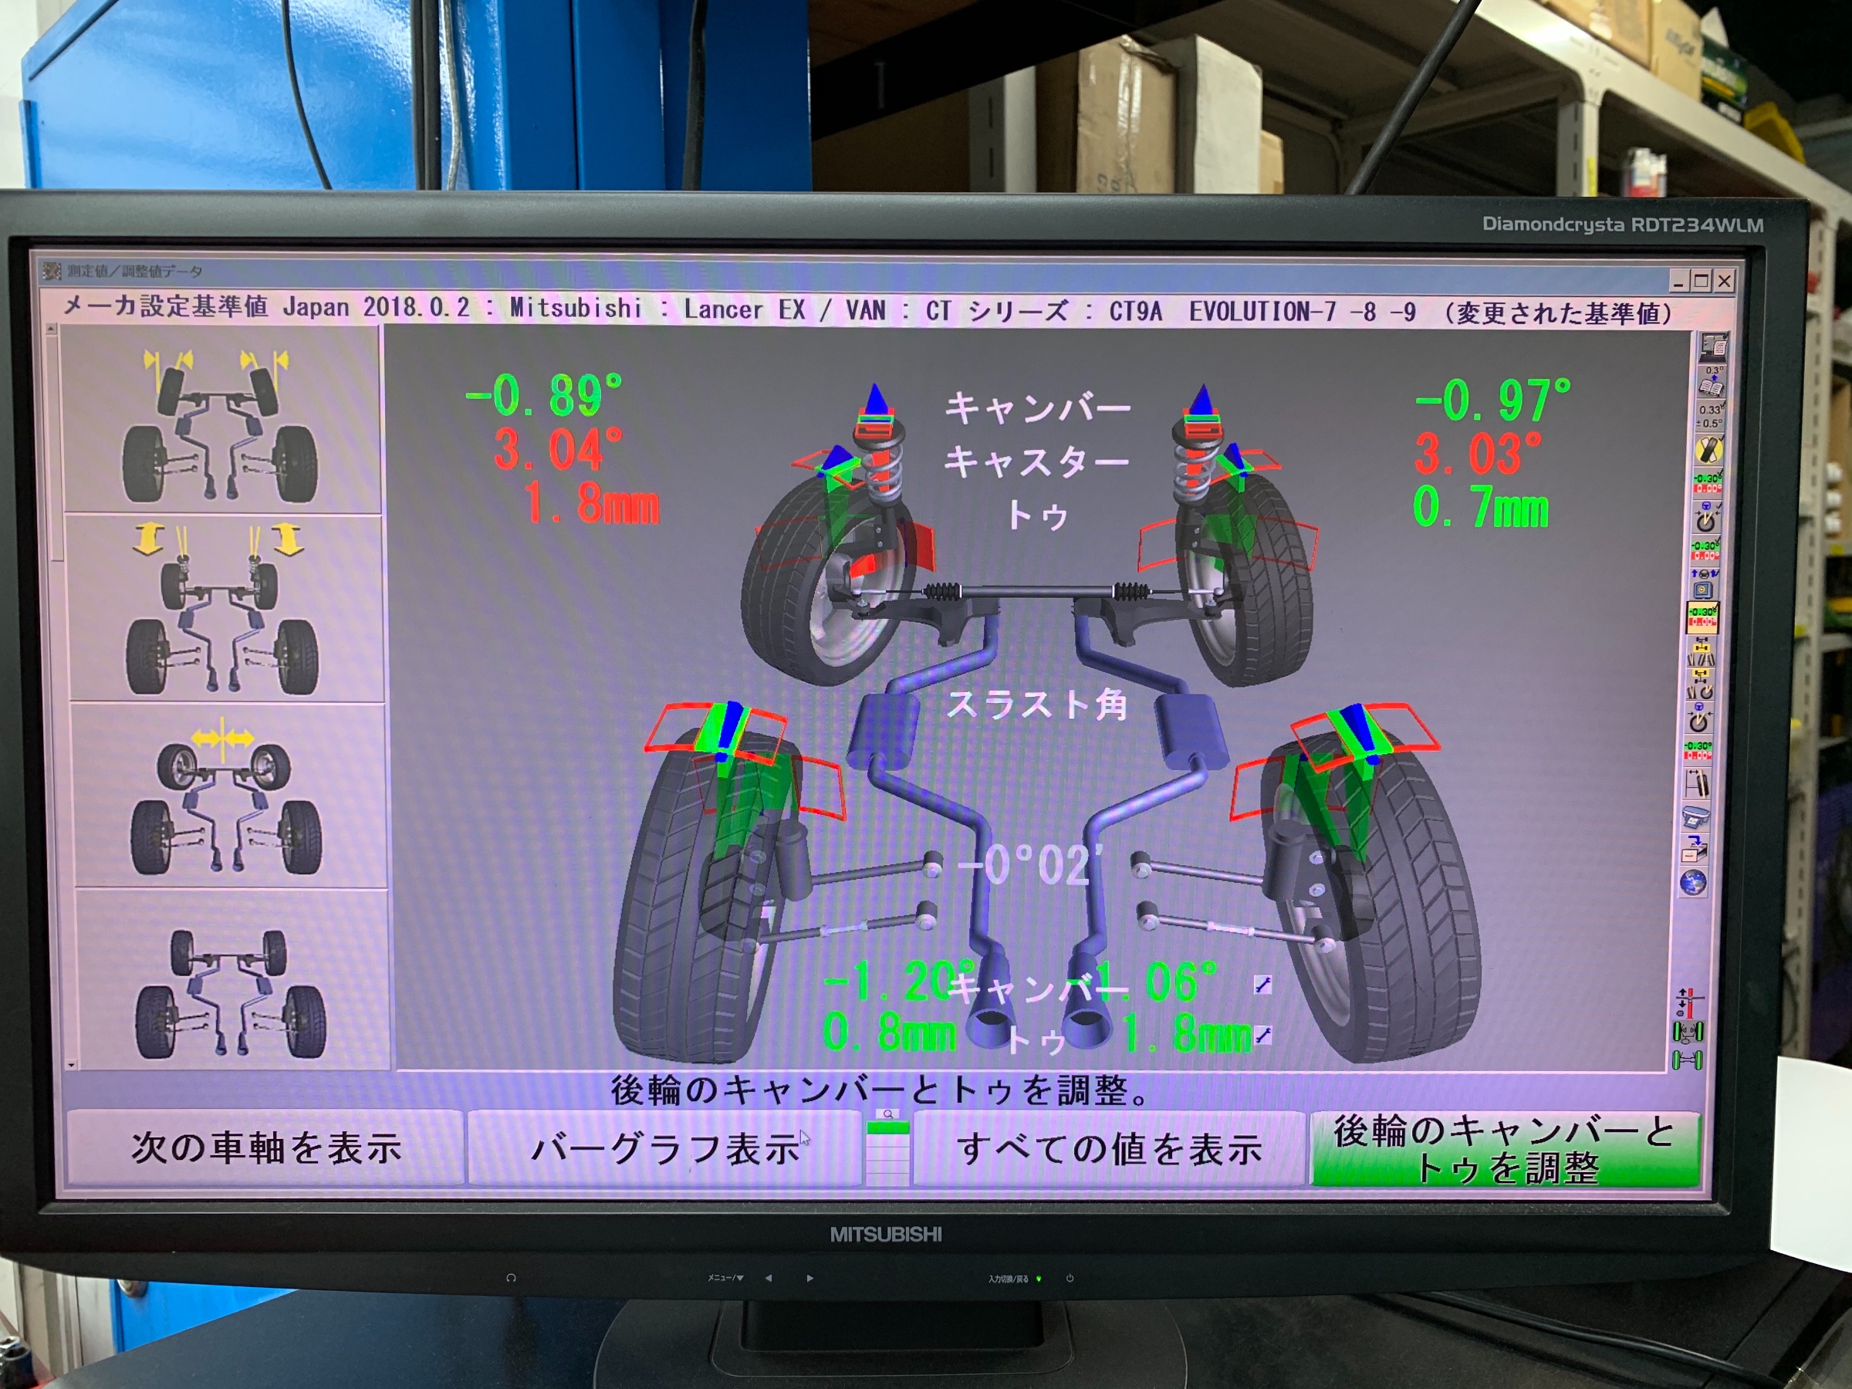Select the yellow axle with wheel dial icon
Screen dimensions: 1852x1389
(x=1702, y=684)
